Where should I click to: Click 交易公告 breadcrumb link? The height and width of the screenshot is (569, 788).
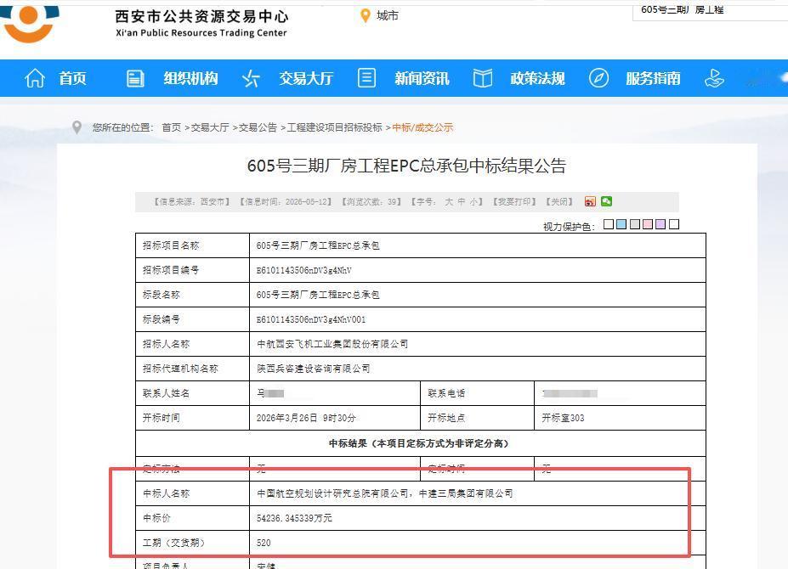[x=258, y=127]
